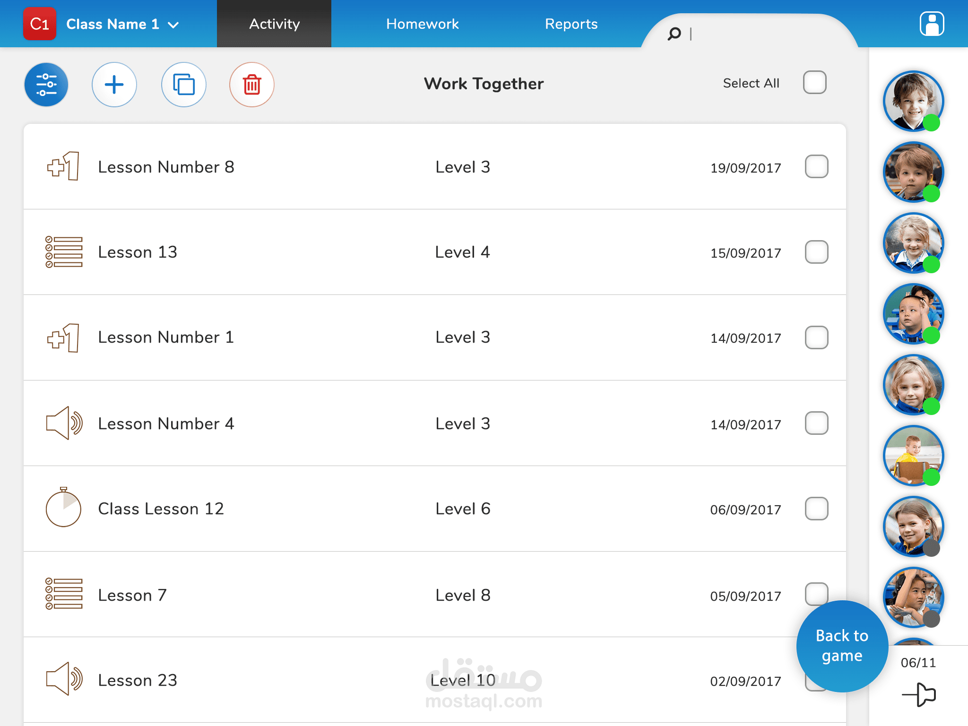Click the search magnifier icon

[x=674, y=34]
